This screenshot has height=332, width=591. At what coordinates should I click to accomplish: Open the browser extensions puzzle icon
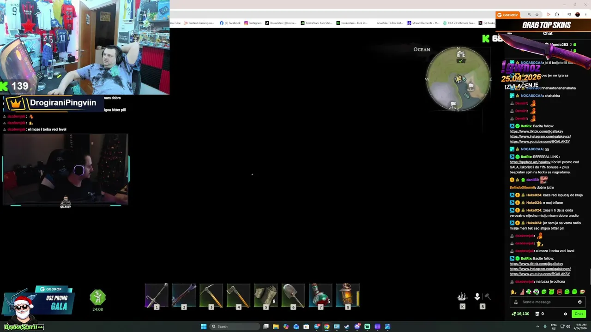click(x=557, y=15)
